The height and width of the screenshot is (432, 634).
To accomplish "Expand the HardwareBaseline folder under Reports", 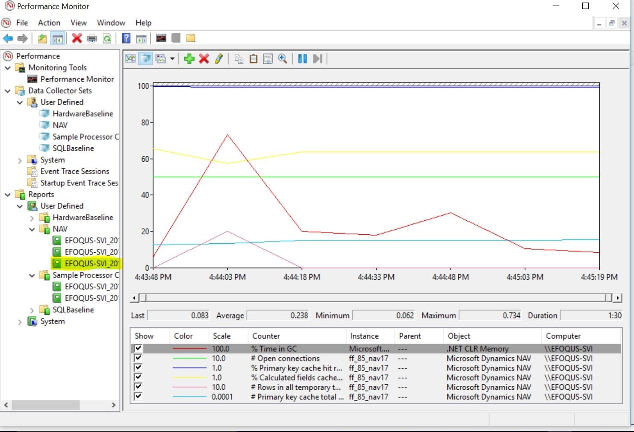I will click(x=32, y=218).
